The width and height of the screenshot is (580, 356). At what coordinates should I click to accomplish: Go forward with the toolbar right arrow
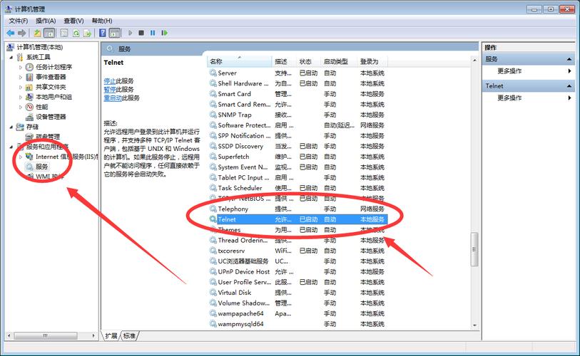22,33
